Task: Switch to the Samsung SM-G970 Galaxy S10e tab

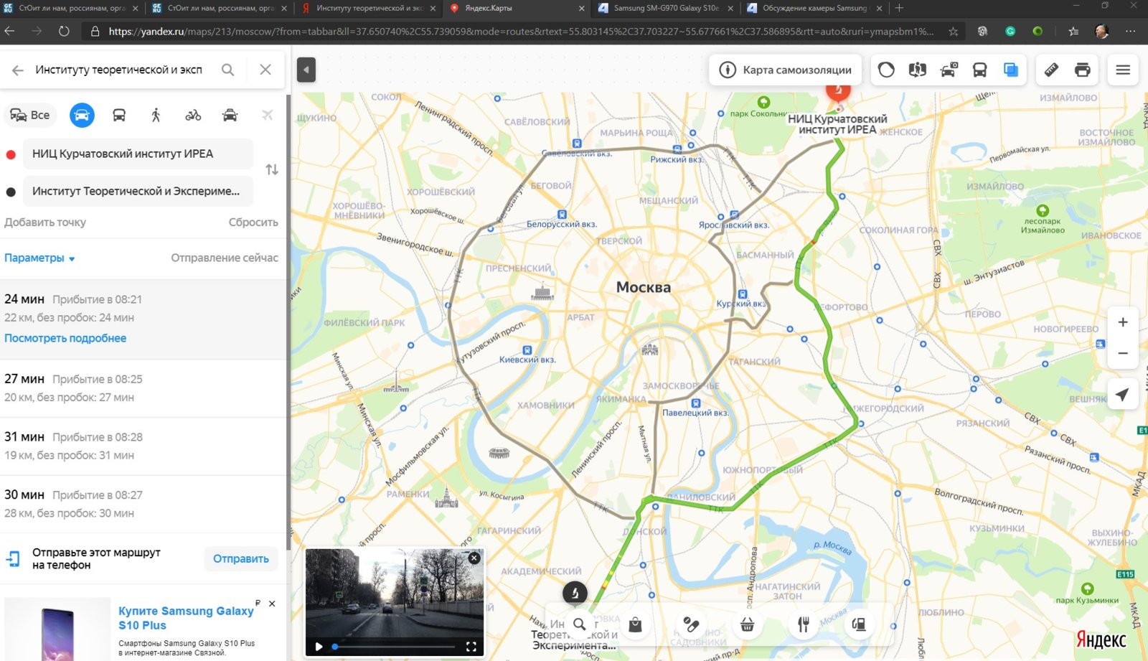Action: (664, 9)
